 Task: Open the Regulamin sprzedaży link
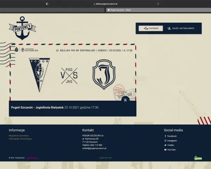click(19, 136)
